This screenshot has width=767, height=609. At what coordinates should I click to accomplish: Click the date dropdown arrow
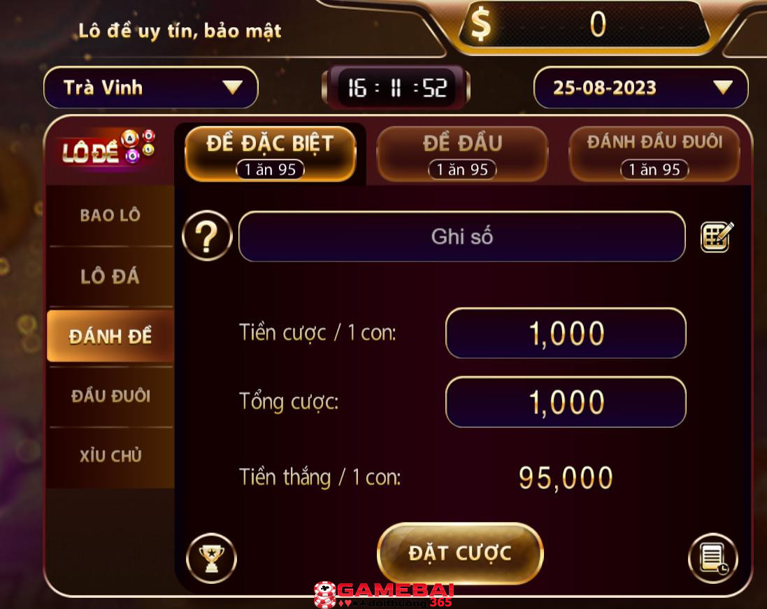point(722,87)
